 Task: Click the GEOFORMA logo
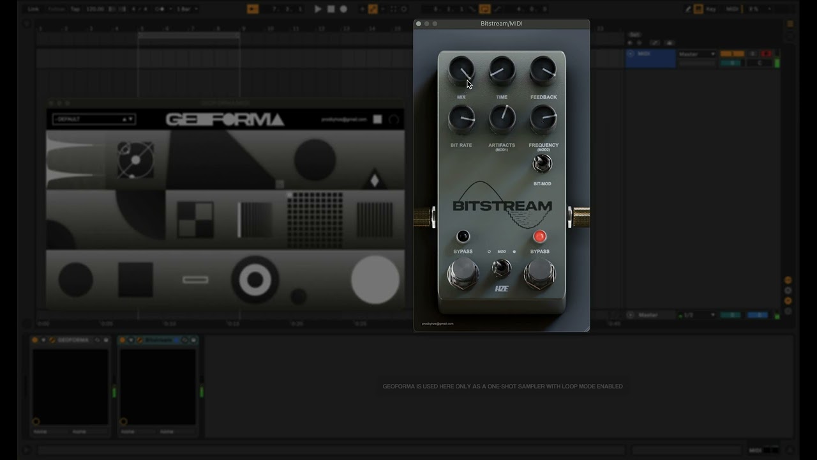point(225,119)
